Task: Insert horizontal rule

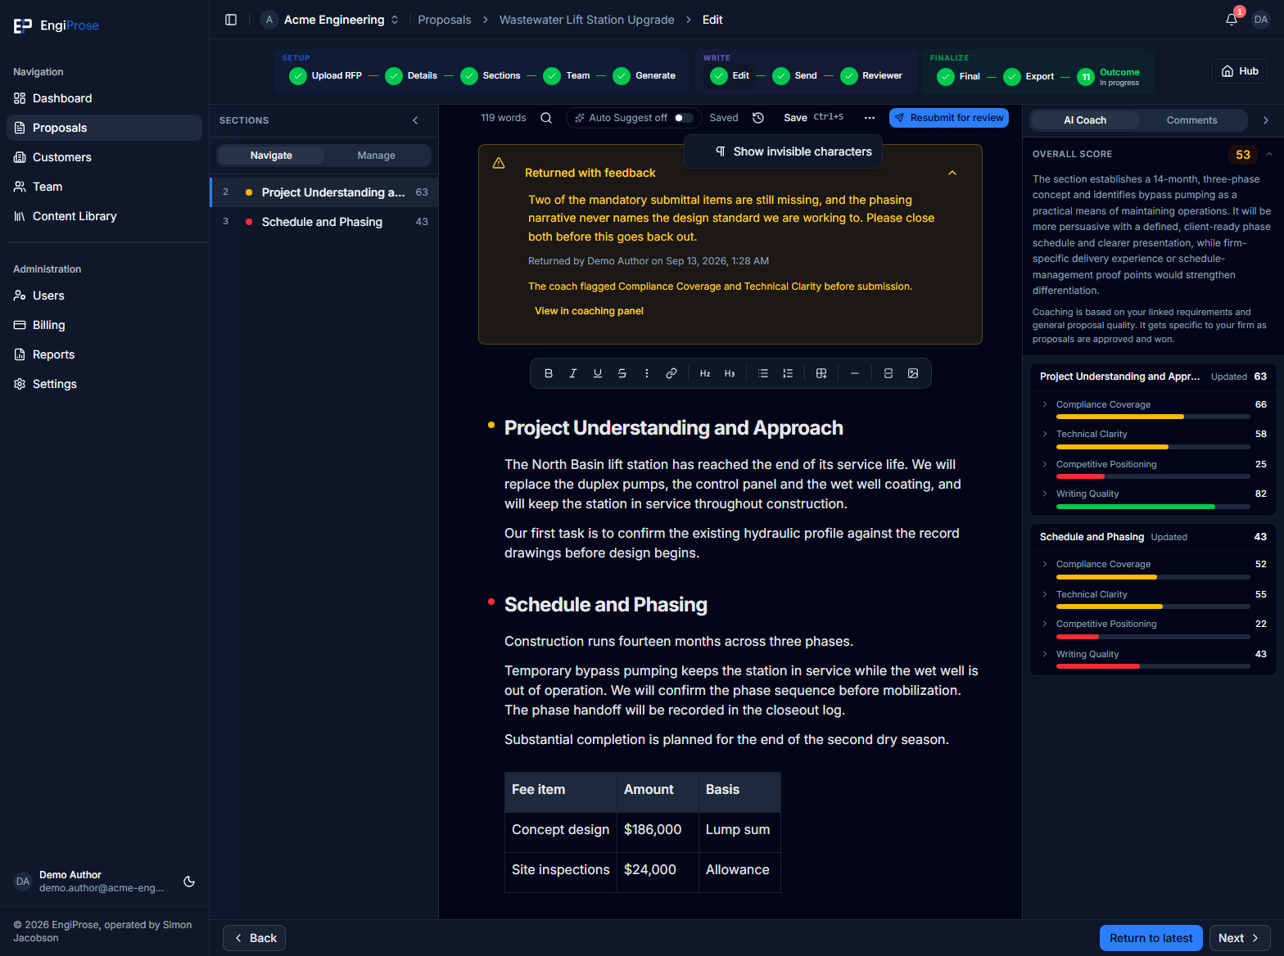Action: 855,373
